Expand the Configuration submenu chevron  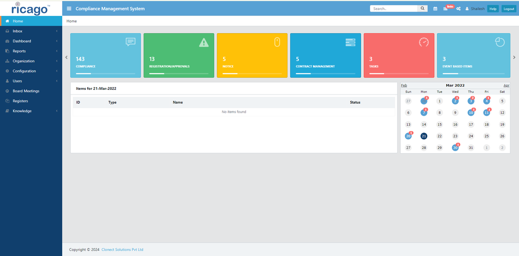point(57,71)
